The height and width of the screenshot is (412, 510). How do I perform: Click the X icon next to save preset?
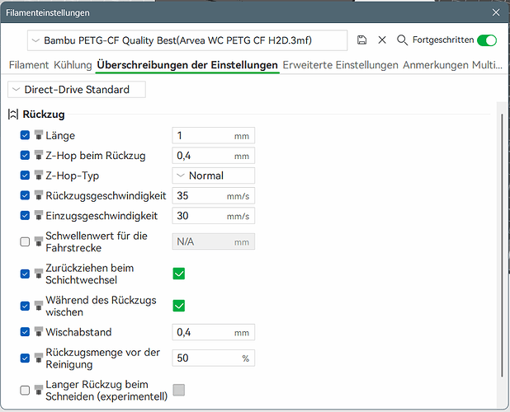382,40
